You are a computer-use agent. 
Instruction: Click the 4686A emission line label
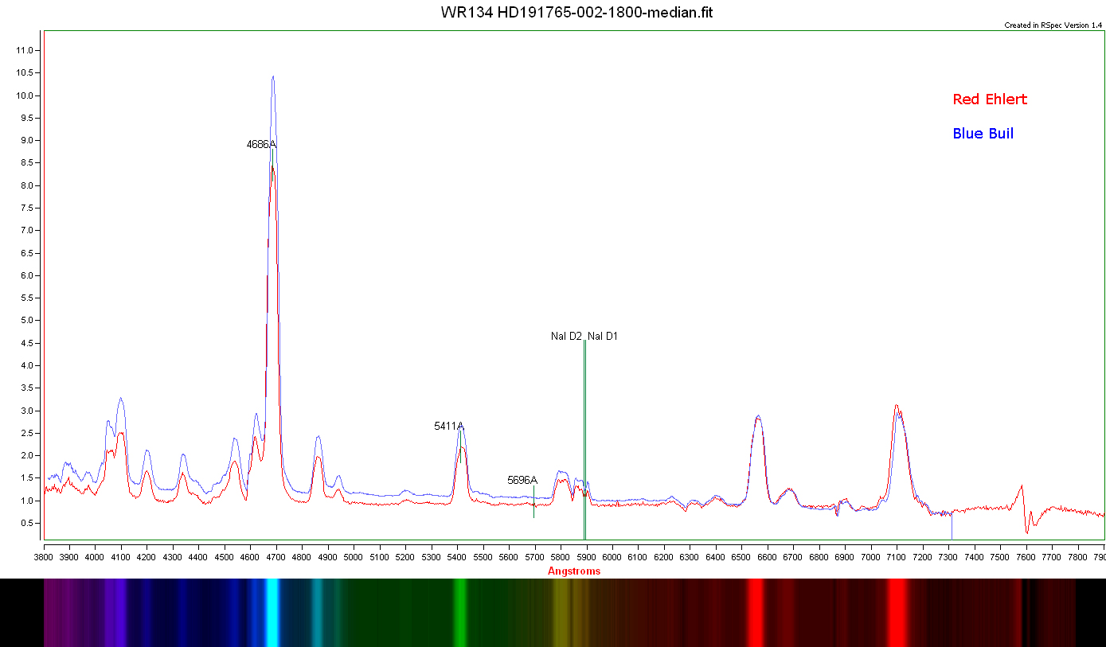[x=261, y=145]
